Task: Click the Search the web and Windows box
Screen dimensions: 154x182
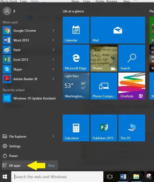Action: click(57, 177)
